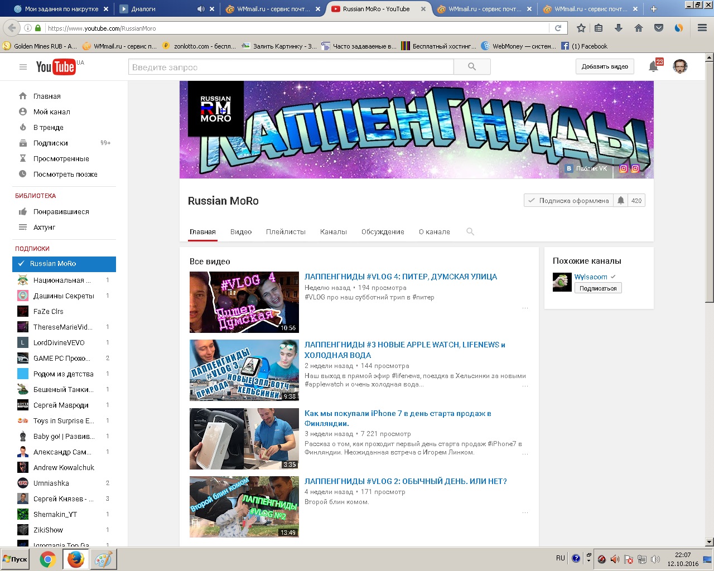Screen dimensions: 714x571
Task: Switch to the Видео channel tab
Action: coord(241,231)
